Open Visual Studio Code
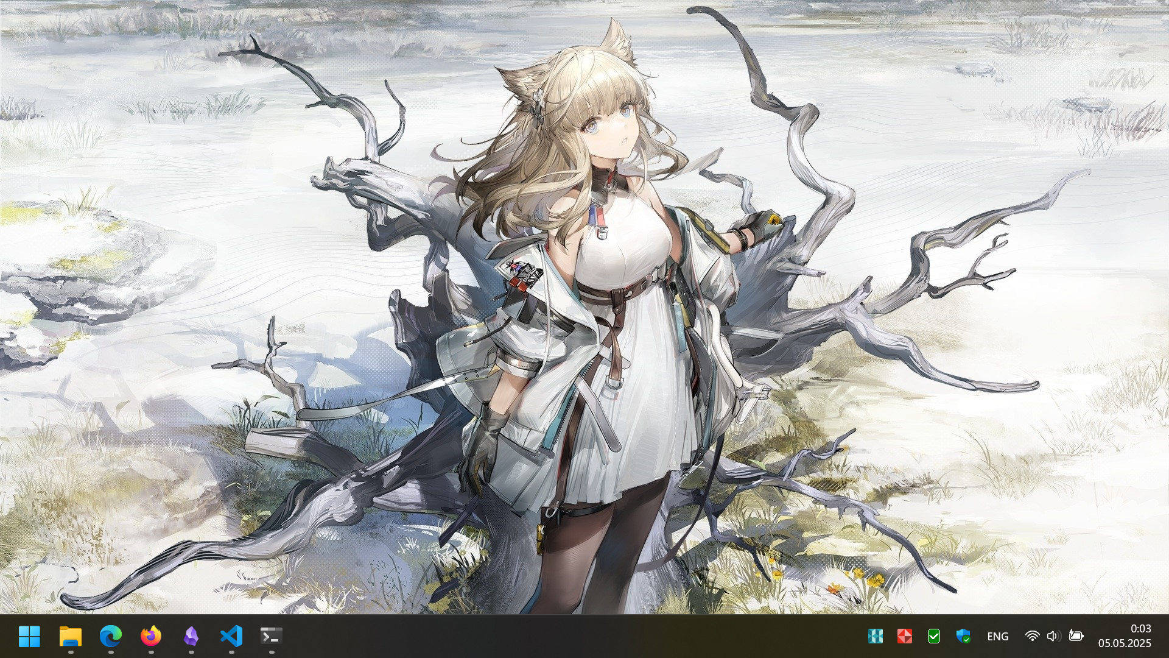1169x658 pixels. [x=231, y=636]
